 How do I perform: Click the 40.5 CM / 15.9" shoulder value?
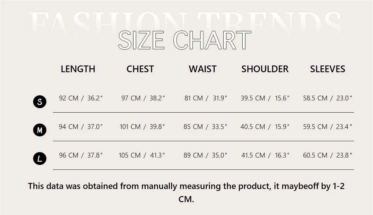click(x=265, y=127)
